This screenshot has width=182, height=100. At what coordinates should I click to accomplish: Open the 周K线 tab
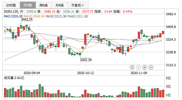click(x=44, y=5)
